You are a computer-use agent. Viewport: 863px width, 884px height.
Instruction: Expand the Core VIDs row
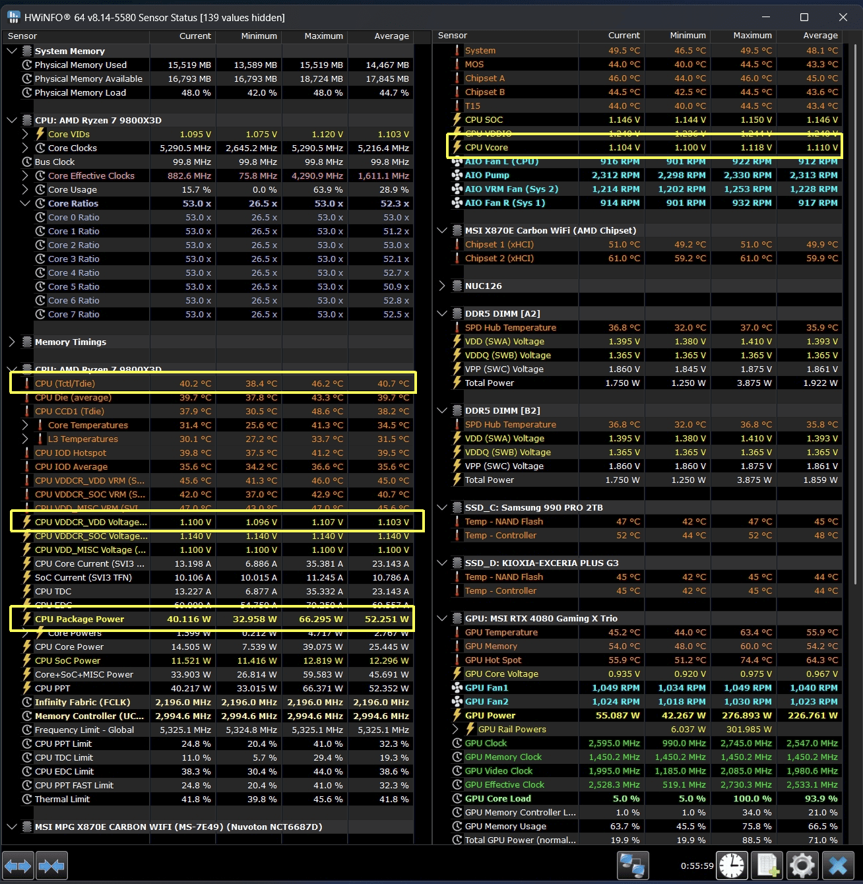[x=25, y=134]
